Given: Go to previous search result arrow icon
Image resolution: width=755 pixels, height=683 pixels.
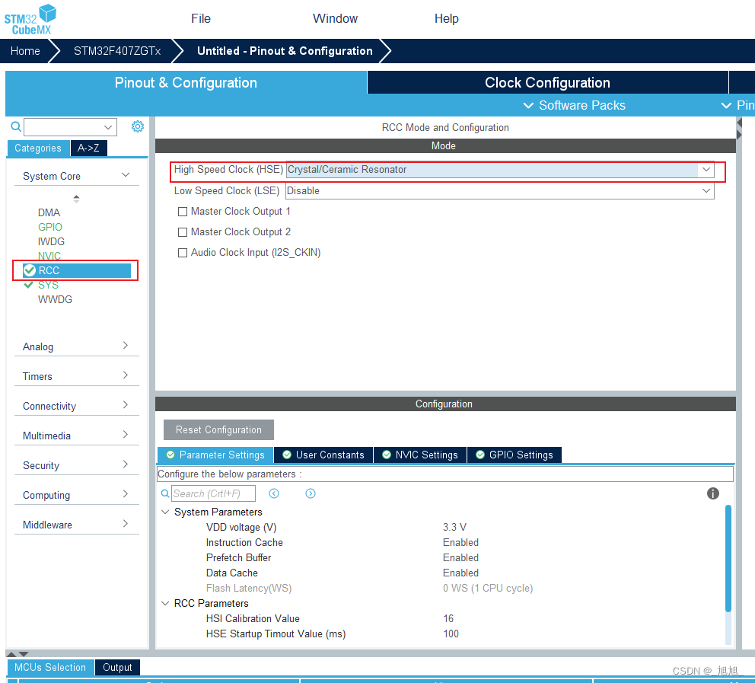Looking at the screenshot, I should point(274,493).
